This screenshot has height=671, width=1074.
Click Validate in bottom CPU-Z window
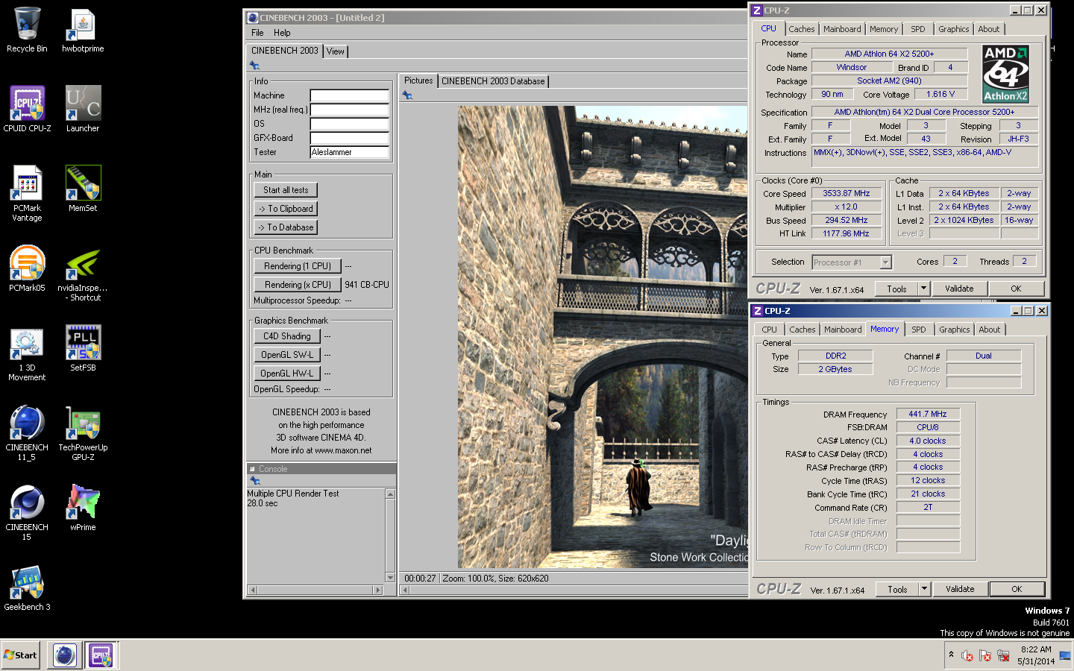click(960, 589)
